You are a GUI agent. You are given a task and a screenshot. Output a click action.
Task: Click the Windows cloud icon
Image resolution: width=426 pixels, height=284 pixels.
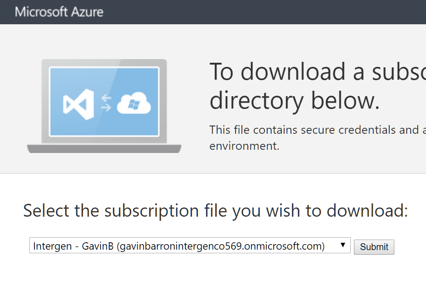click(x=134, y=104)
